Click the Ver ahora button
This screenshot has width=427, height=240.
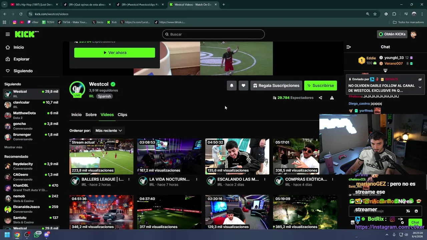coord(114,53)
